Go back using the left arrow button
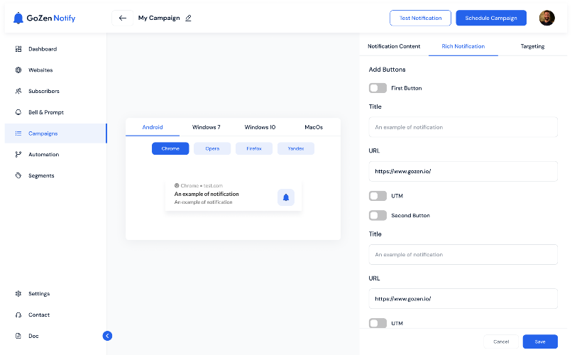 pos(123,18)
